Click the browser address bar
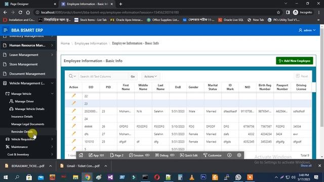 coord(155,12)
